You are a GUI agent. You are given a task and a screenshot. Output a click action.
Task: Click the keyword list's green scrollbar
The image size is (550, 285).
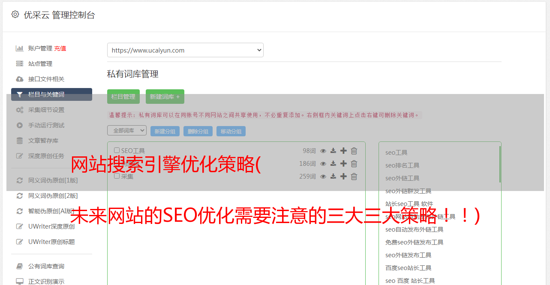point(500,164)
